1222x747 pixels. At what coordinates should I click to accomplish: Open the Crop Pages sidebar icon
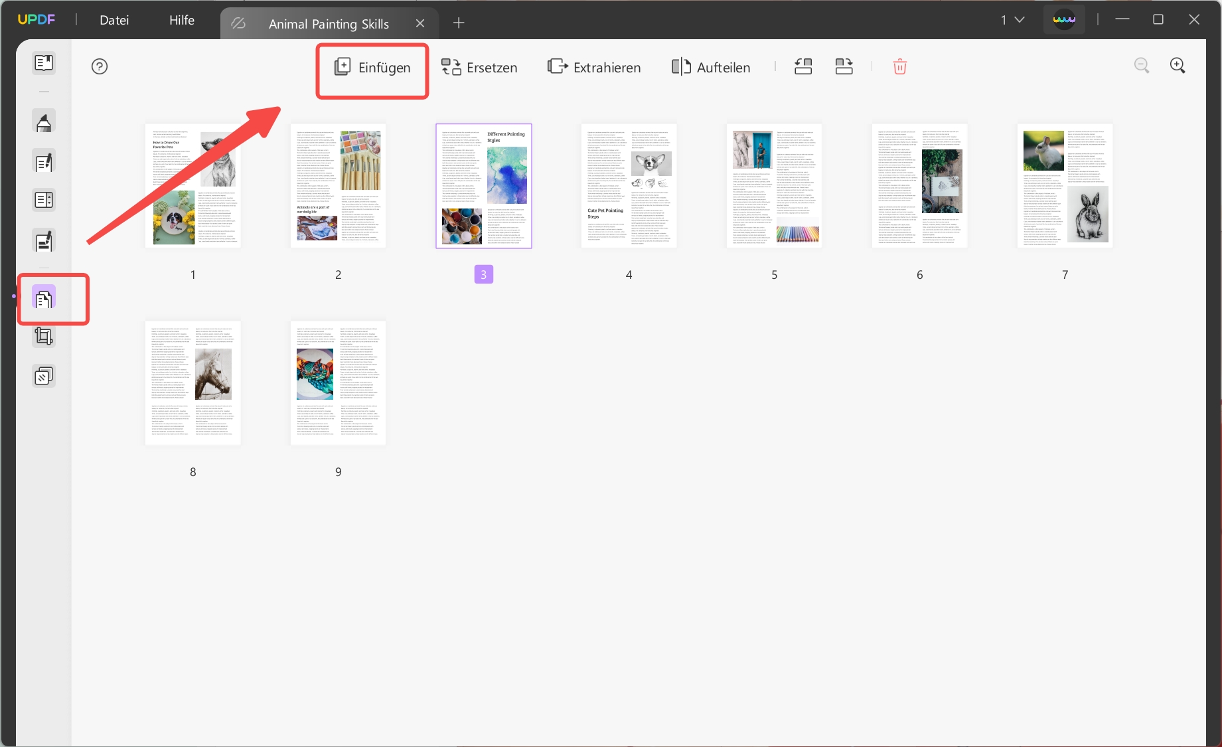pos(44,336)
